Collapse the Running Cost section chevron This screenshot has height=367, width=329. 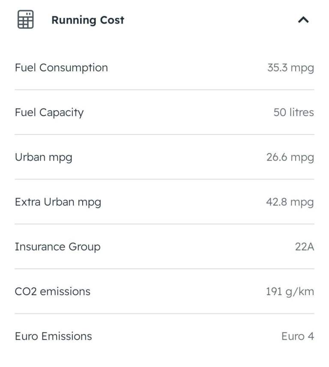[x=303, y=20]
